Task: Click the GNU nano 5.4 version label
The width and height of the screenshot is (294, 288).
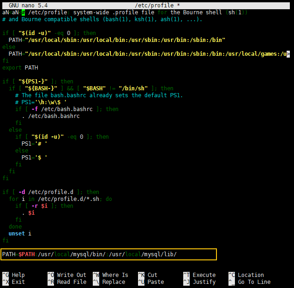Action: pyautogui.click(x=28, y=5)
